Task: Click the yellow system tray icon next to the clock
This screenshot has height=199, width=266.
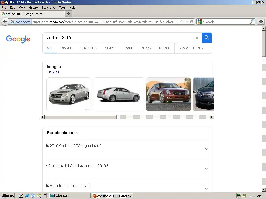Action: [x=244, y=196]
